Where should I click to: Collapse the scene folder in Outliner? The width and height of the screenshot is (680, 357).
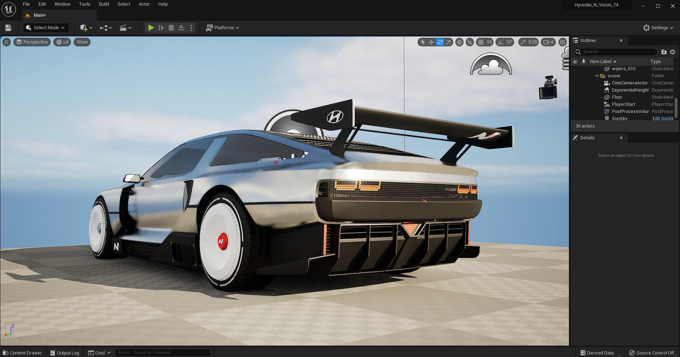[x=597, y=76]
